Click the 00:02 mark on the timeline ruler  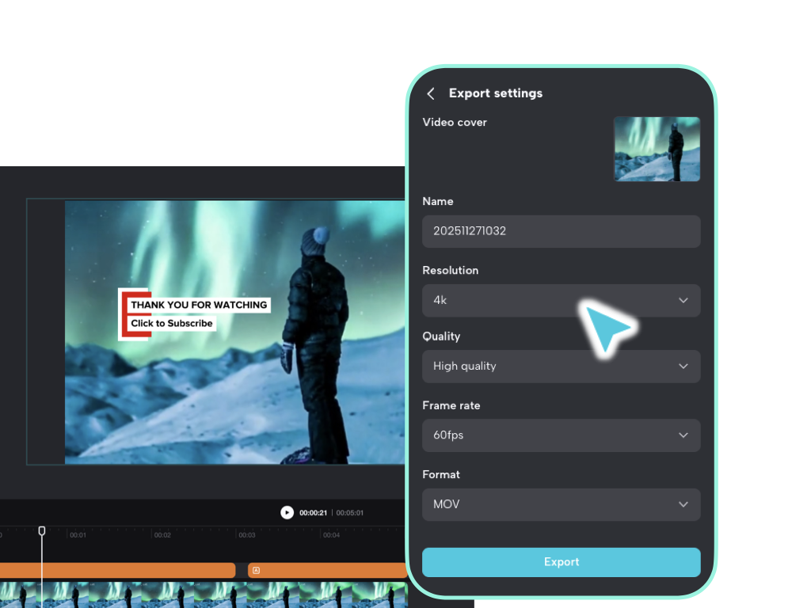[162, 534]
